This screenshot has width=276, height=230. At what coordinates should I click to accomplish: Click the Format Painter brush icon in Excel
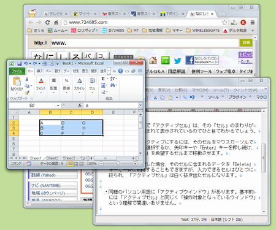coord(27,93)
